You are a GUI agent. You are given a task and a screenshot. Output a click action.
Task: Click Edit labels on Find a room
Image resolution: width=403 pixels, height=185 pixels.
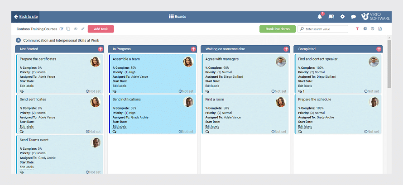pyautogui.click(x=212, y=127)
